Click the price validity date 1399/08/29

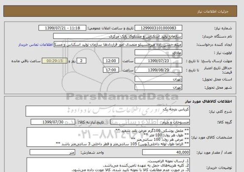pyautogui.click(x=158, y=70)
